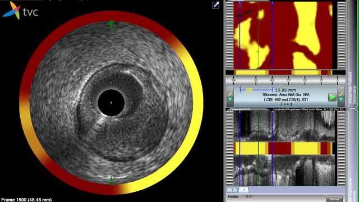Click the green down arrow left of the stats panel
Image resolution: width=359 pixels, height=202 pixels.
[231, 100]
